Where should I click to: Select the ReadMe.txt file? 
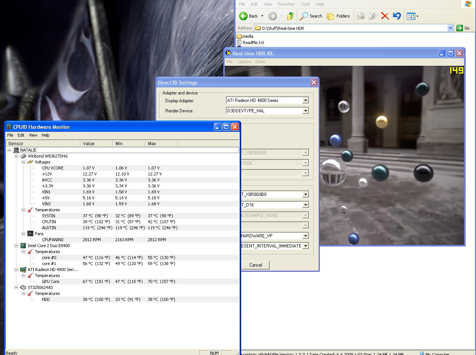[250, 43]
